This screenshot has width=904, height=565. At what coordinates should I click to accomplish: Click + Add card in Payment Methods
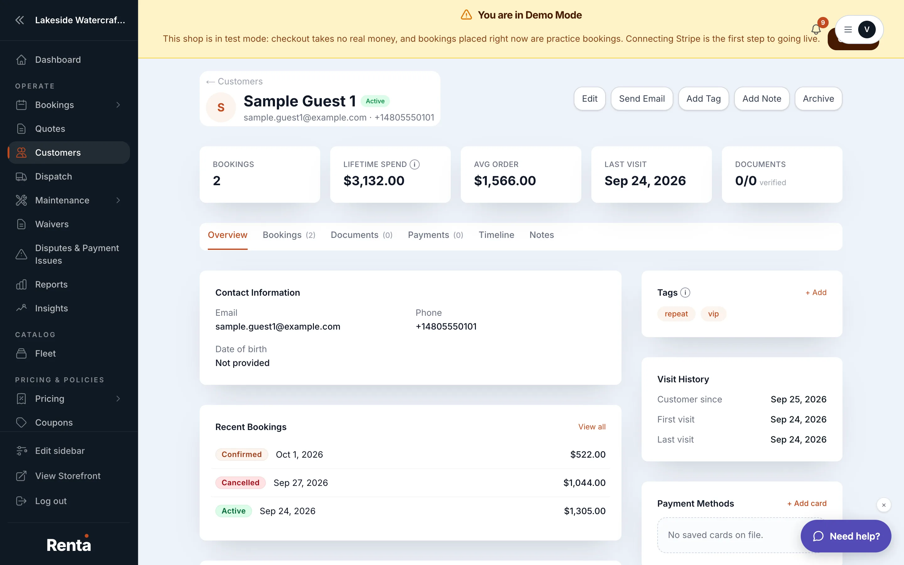click(x=806, y=503)
